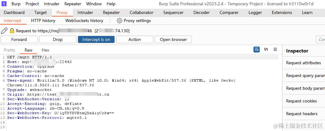Open the Learn tab
Viewport: 325px width, 131px height.
[307, 13]
